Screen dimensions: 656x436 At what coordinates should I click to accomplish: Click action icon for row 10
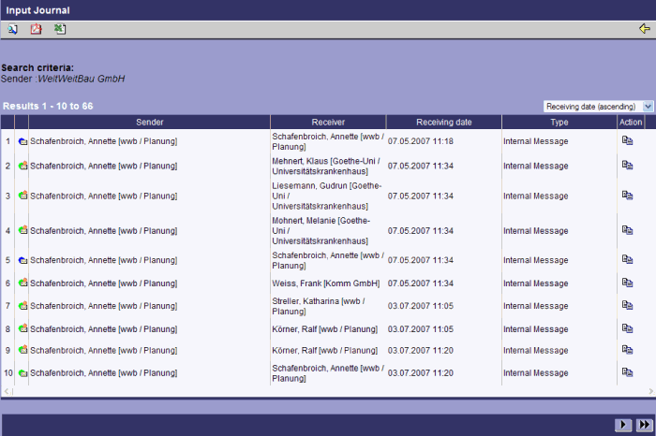[x=628, y=371]
